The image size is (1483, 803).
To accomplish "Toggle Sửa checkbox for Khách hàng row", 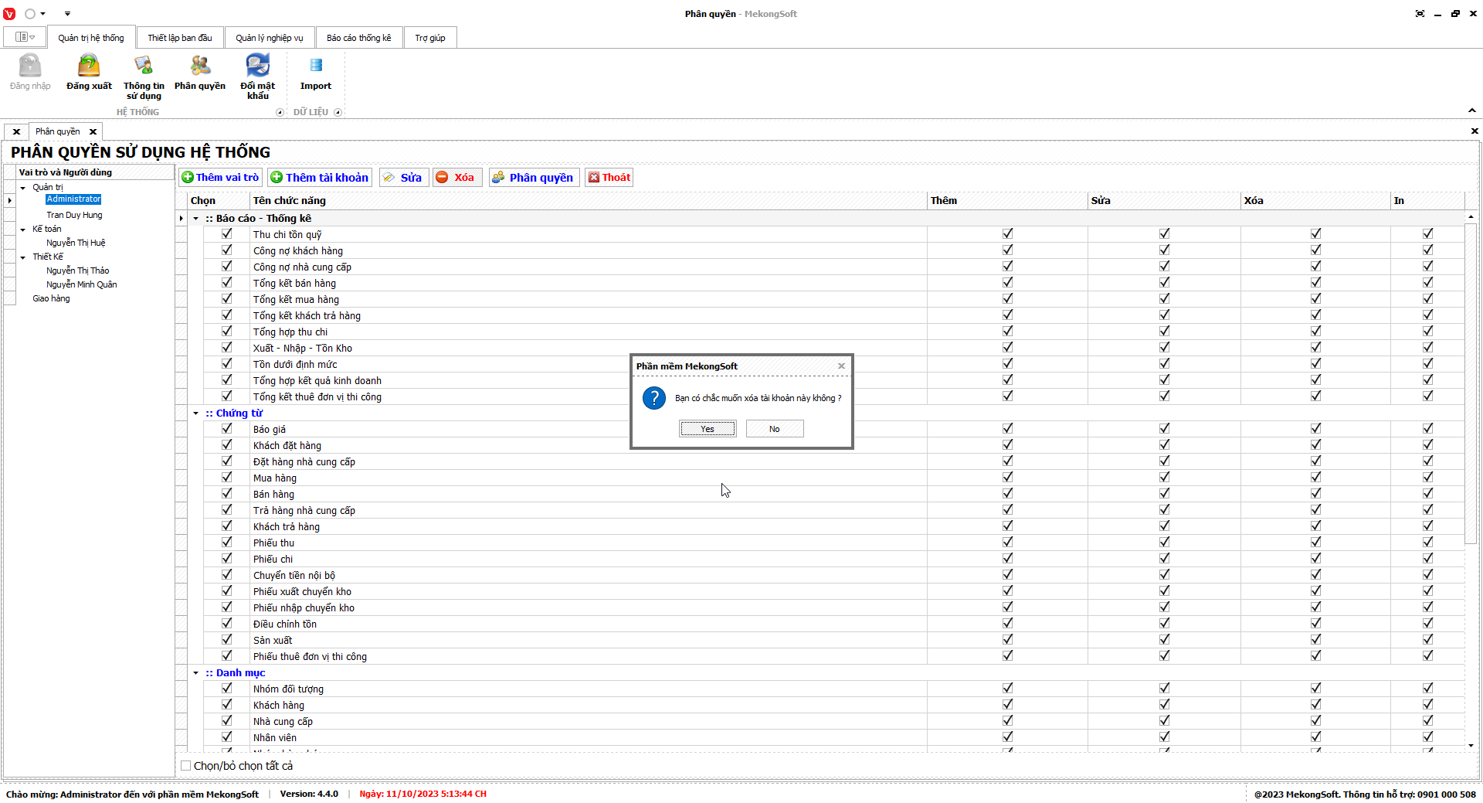I will (1165, 704).
